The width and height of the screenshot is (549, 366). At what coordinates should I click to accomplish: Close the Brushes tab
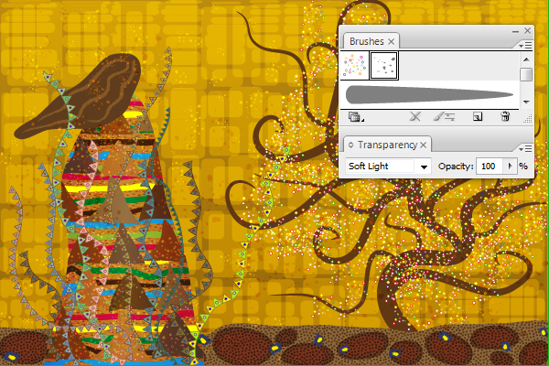[x=391, y=42]
